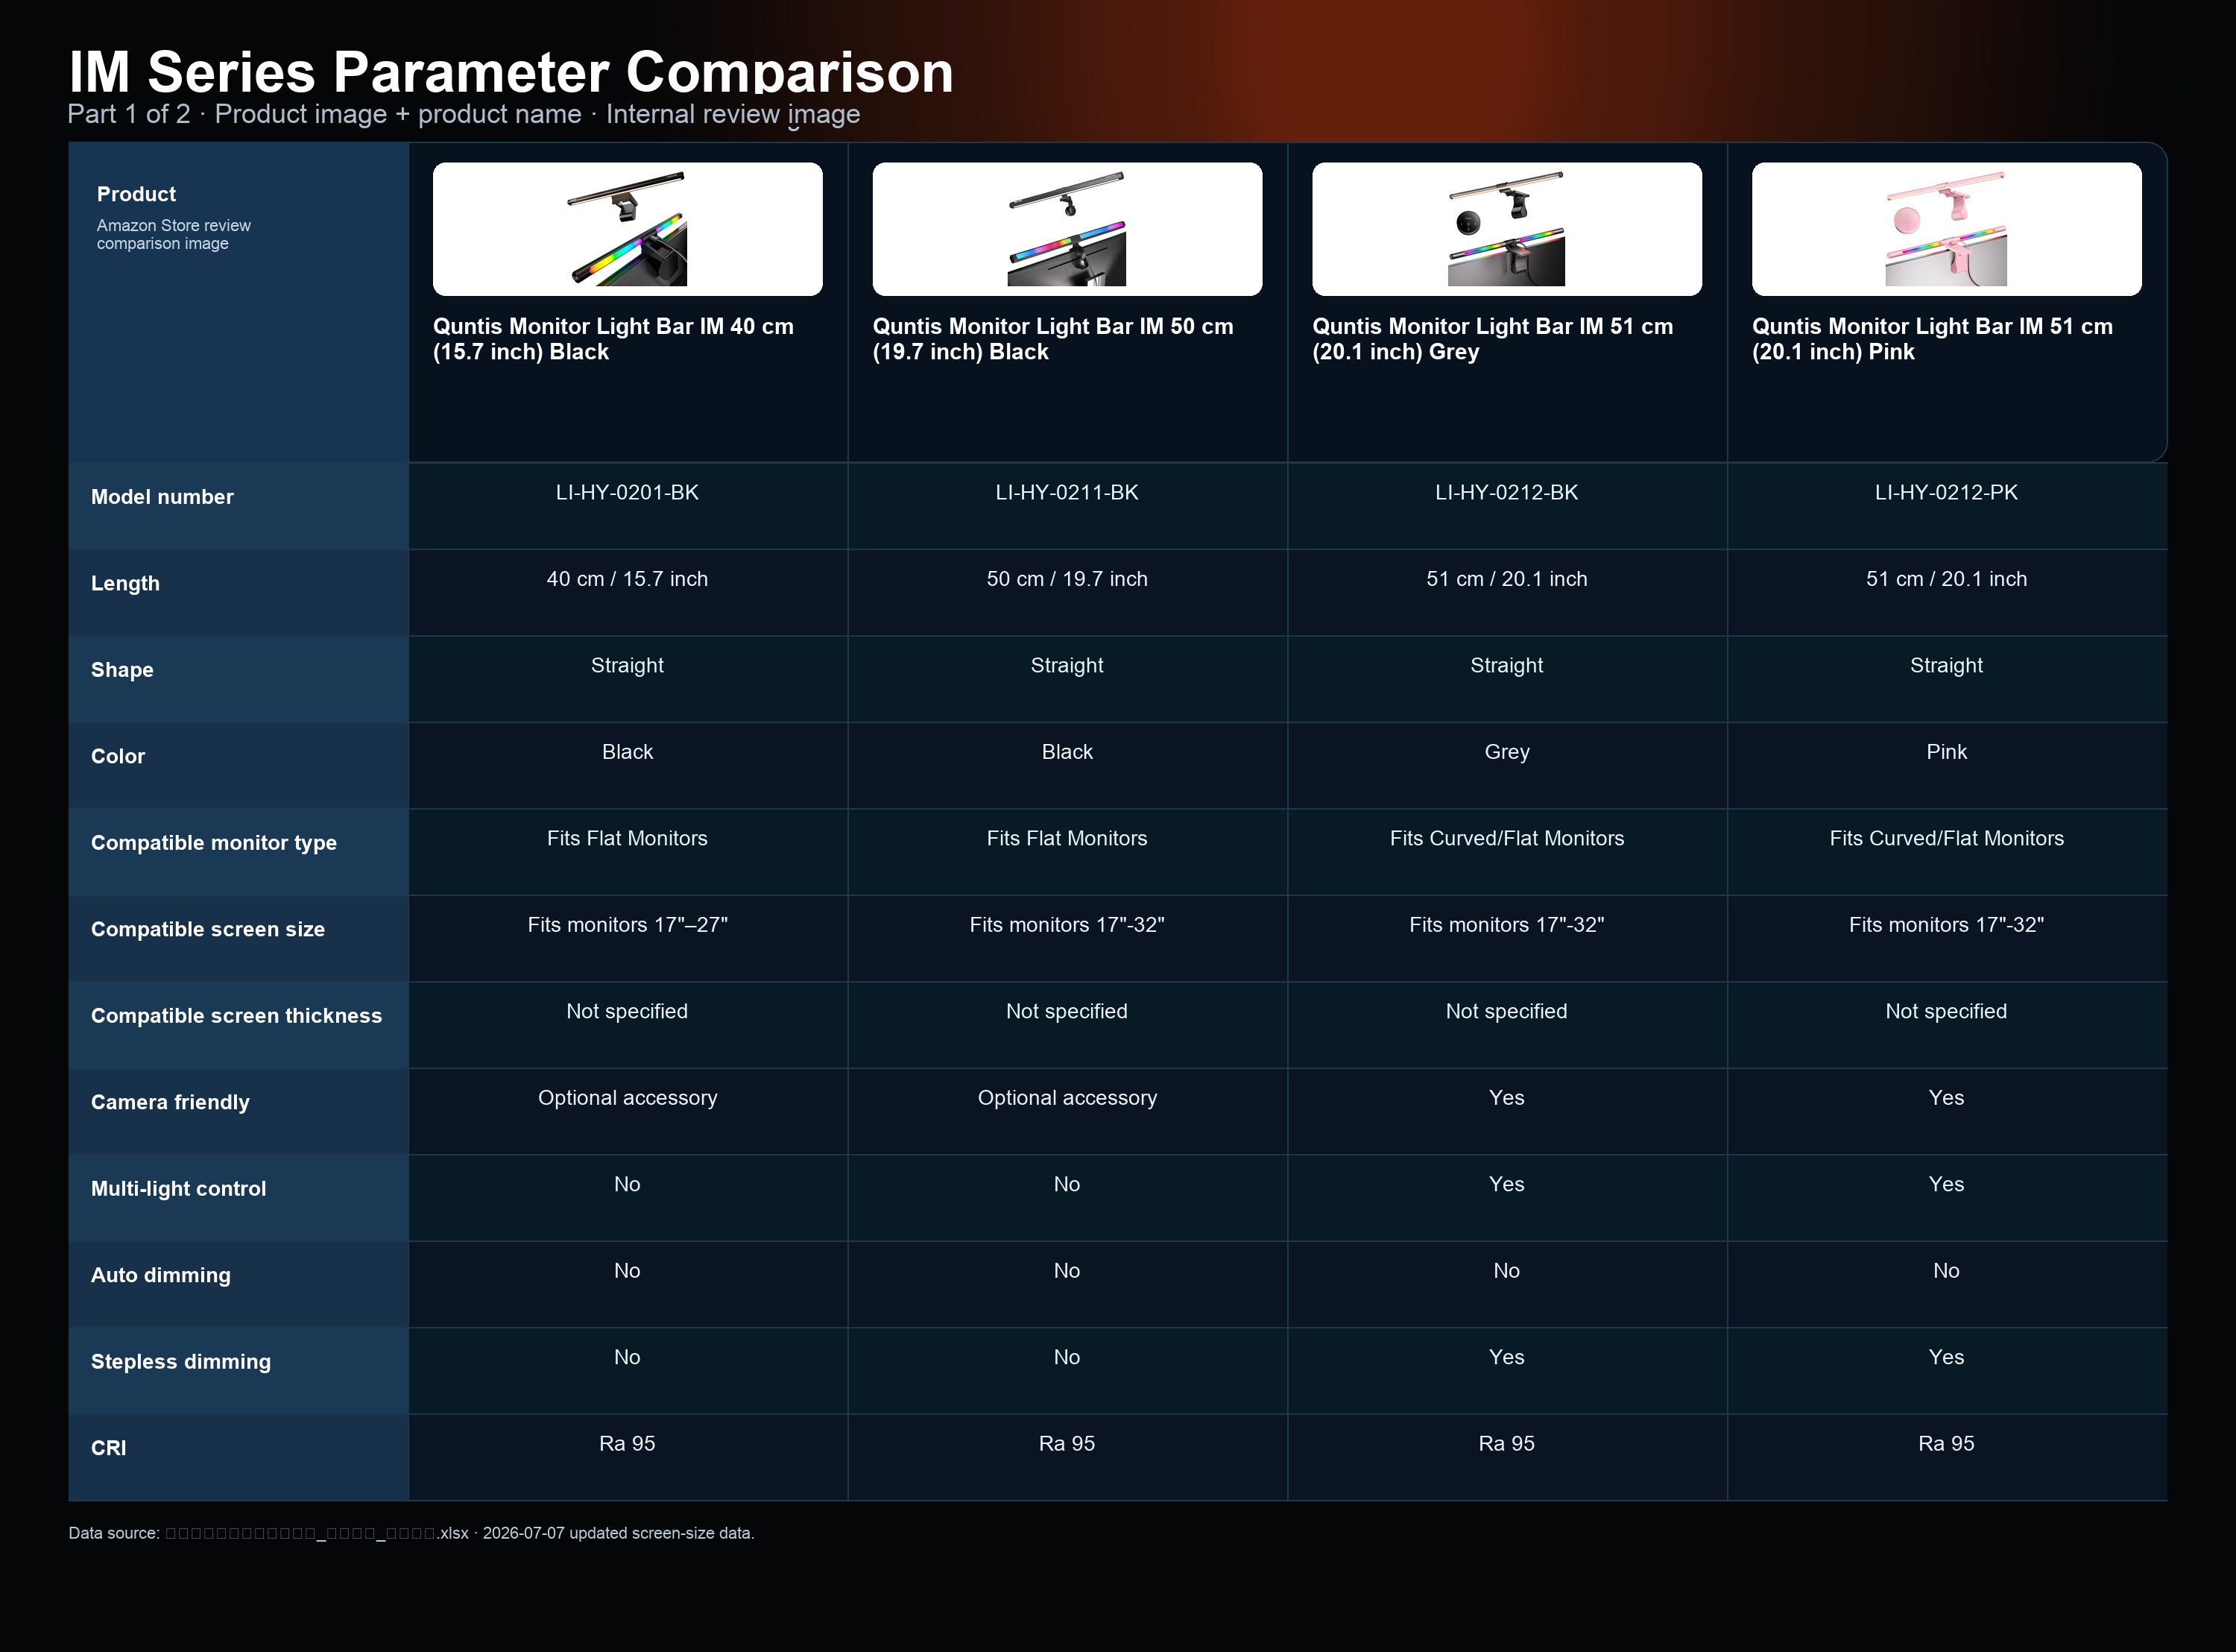Click the IM 40 cm Black product image
The height and width of the screenshot is (1652, 2236).
click(627, 229)
